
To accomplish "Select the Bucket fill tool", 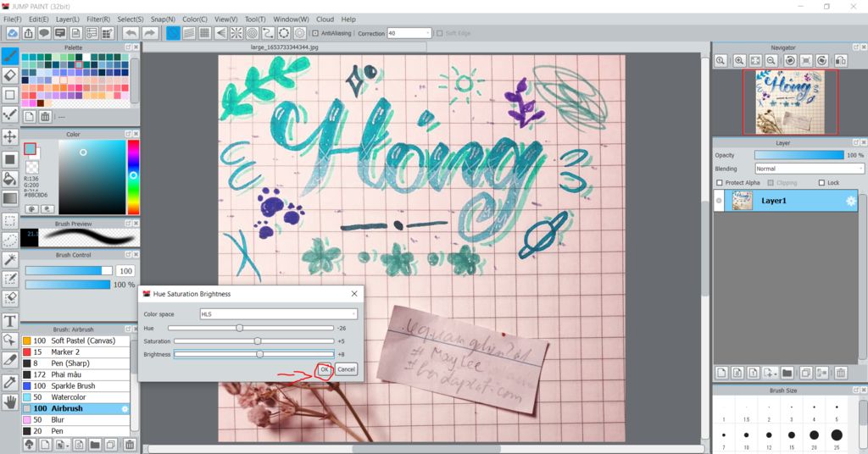I will [10, 178].
